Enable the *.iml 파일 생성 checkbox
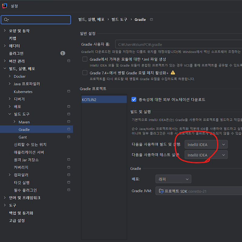 pyautogui.click(x=84, y=59)
